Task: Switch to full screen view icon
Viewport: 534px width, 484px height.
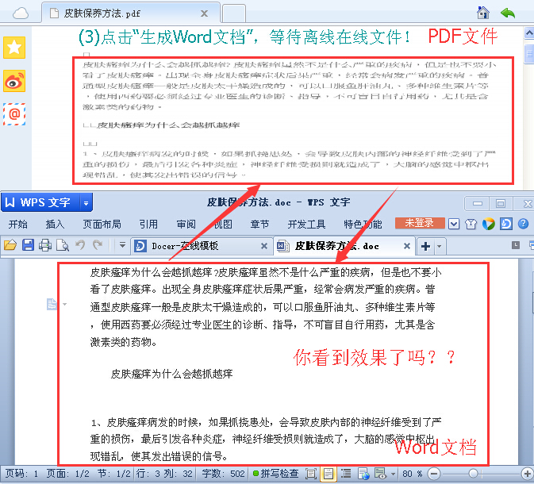Action: pyautogui.click(x=310, y=474)
